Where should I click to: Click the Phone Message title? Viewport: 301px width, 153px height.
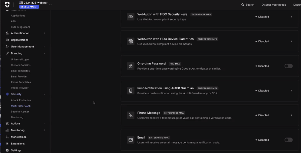coord(149,113)
